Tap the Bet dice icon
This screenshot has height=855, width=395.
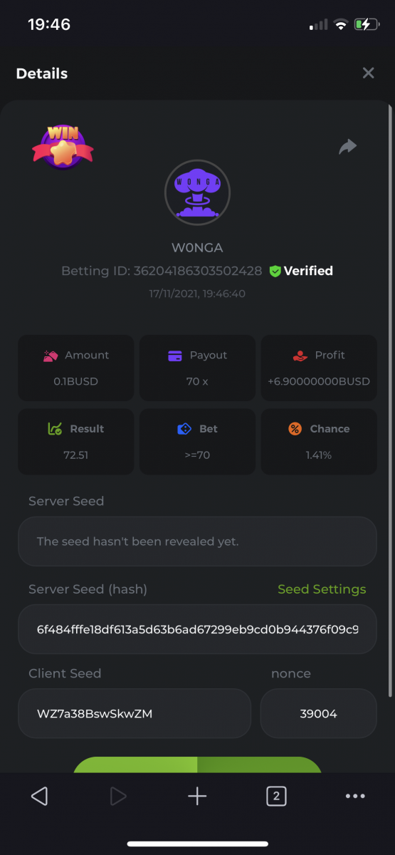point(184,429)
